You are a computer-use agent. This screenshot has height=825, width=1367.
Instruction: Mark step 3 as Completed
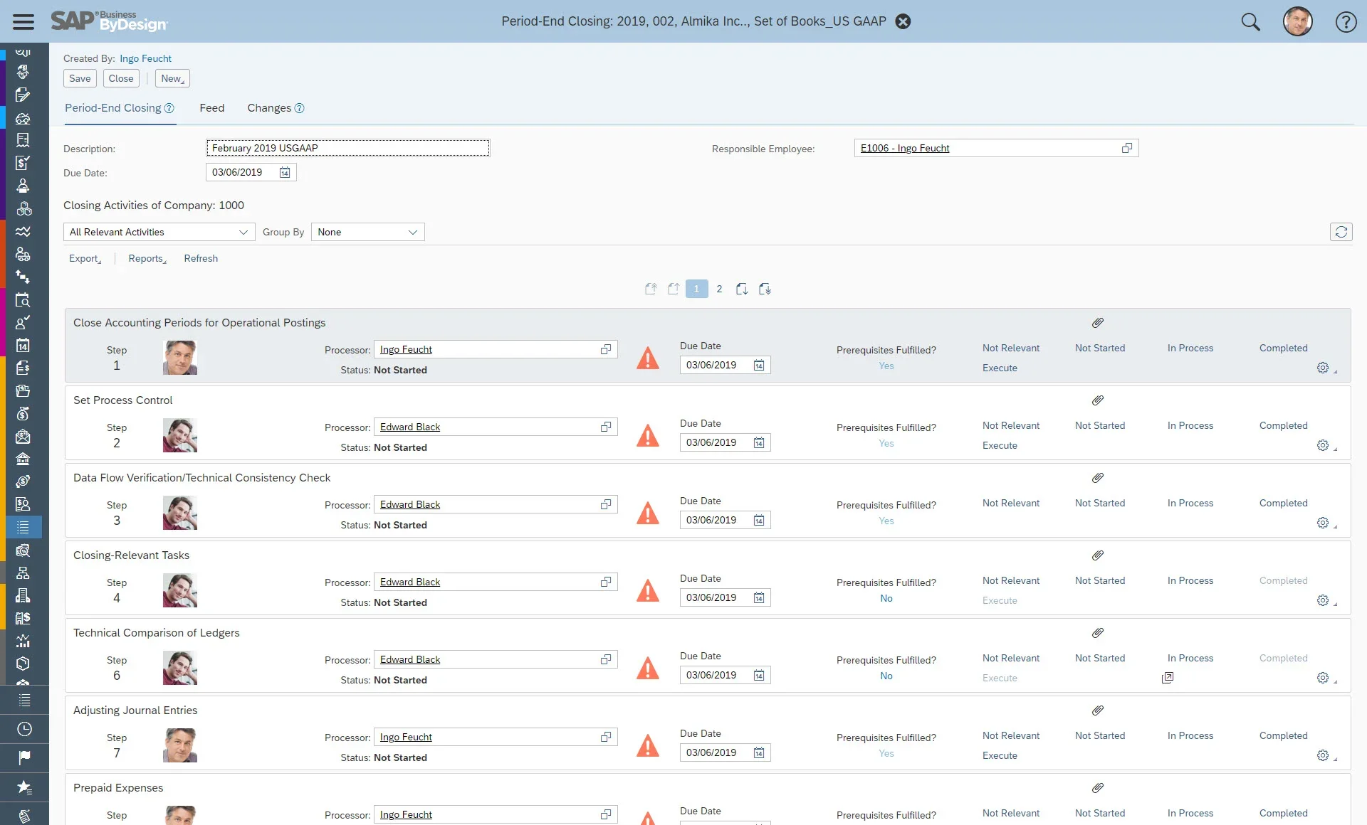pyautogui.click(x=1283, y=503)
